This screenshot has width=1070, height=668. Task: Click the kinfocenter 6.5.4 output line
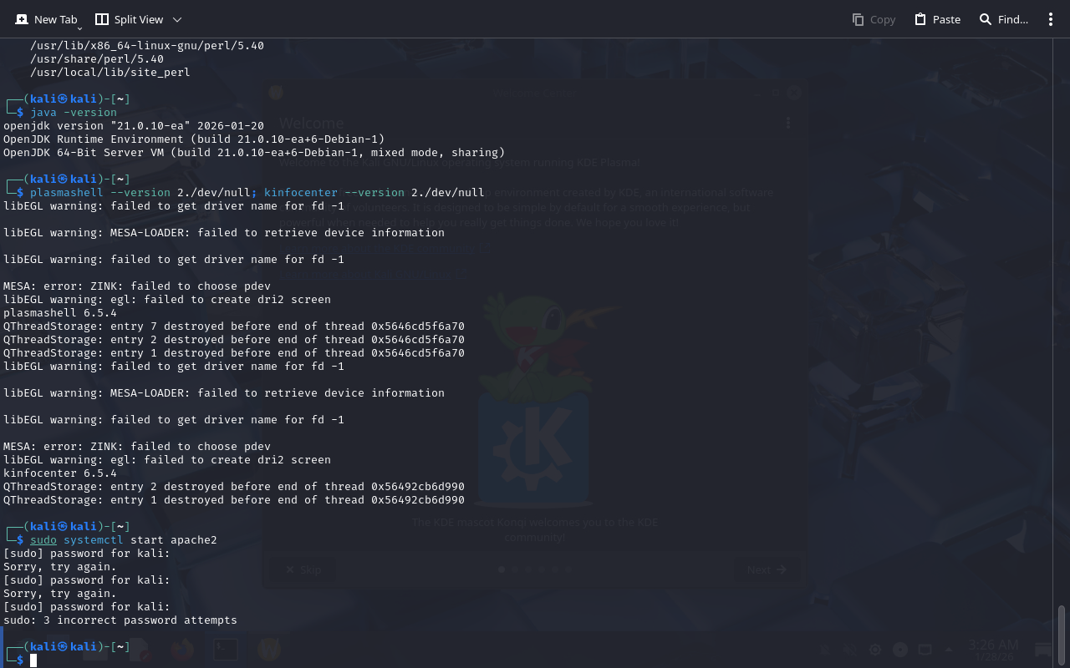coord(60,473)
